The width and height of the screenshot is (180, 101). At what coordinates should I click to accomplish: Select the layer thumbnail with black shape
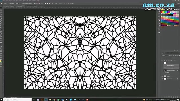coord(165,70)
